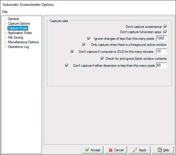Toggle Don't capture if either dimension is small

[x=67, y=66]
